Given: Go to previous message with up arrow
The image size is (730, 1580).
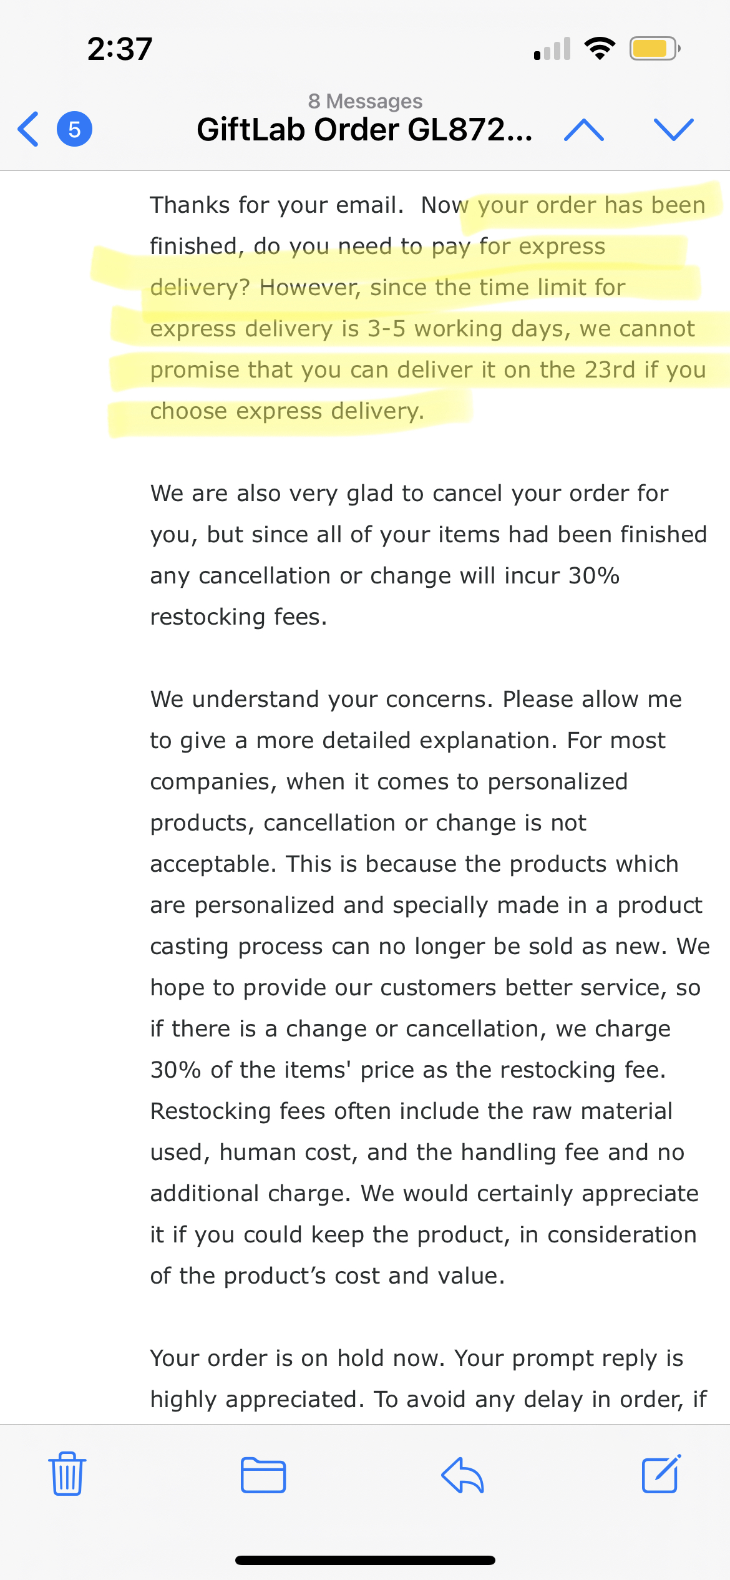Looking at the screenshot, I should click(x=583, y=129).
